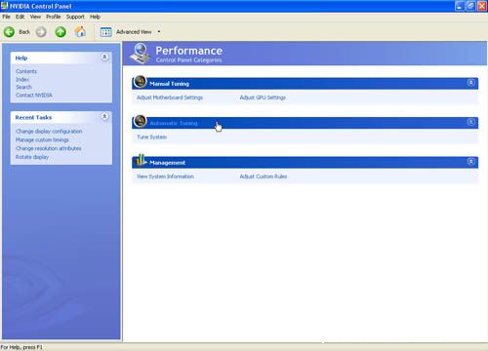Viewport: 488px width, 351px height.
Task: Open Adjust GPU Settings
Action: 263,97
